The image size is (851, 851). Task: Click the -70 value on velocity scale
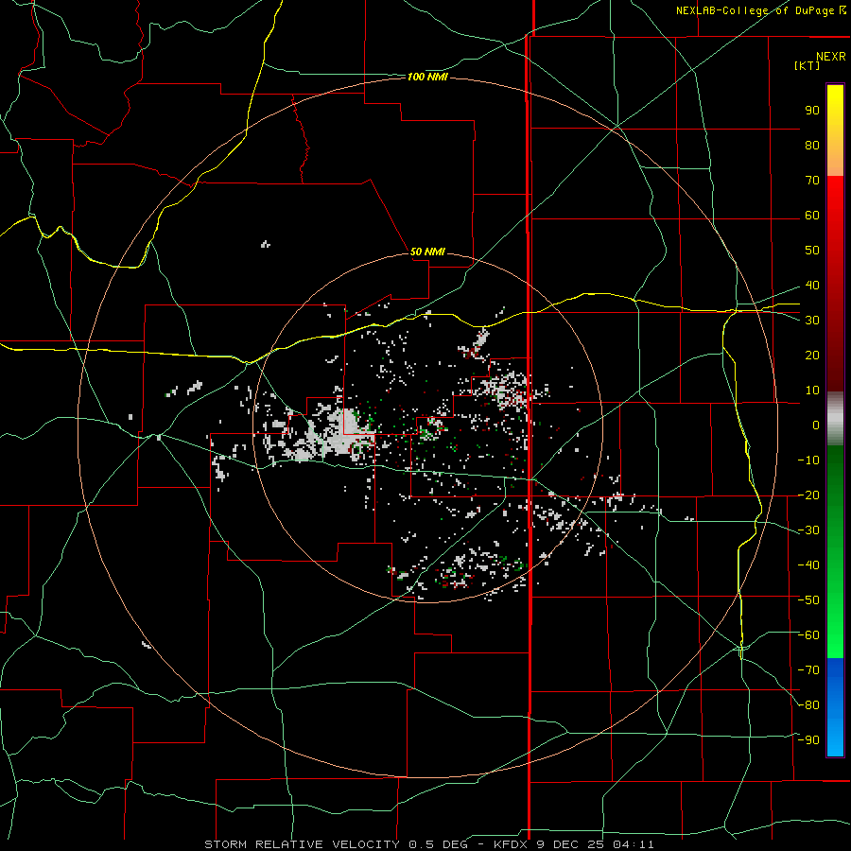[x=808, y=670]
